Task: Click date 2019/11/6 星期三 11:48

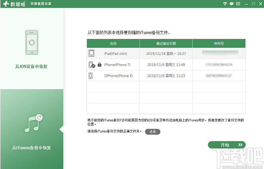Action: pos(166,65)
